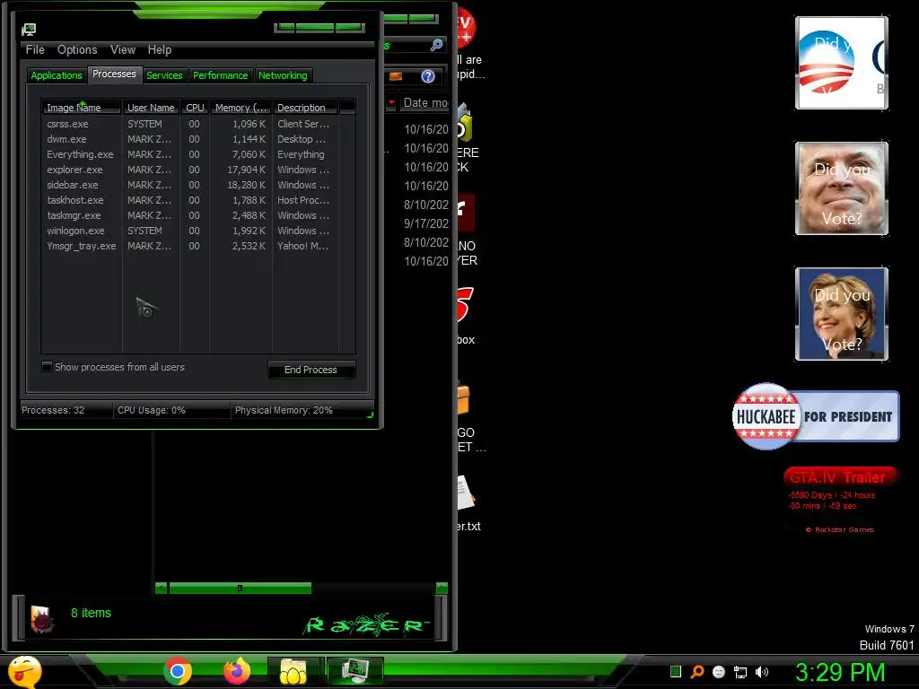Click the Task Manager title bar icon
Screen dimensions: 919x689
click(29, 30)
